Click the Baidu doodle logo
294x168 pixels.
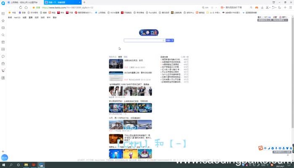coord(149,33)
